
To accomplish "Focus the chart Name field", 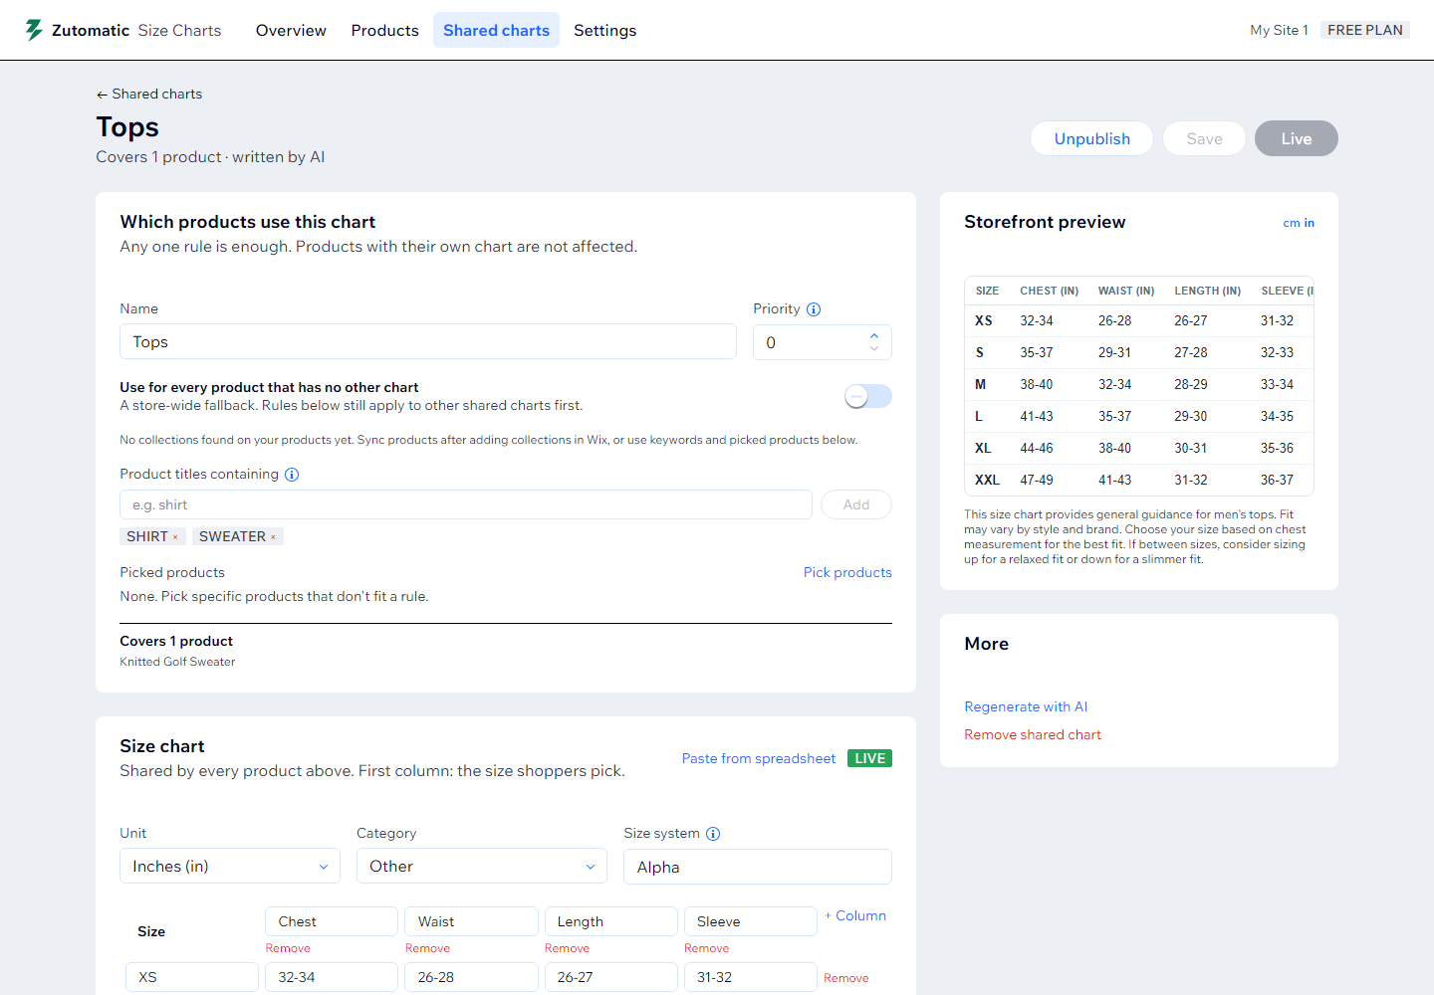I will [x=428, y=341].
